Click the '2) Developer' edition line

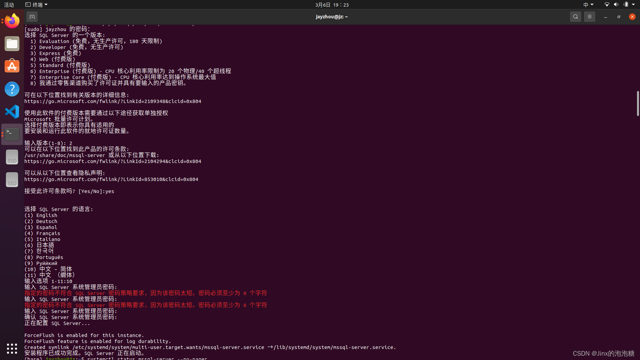[77, 47]
